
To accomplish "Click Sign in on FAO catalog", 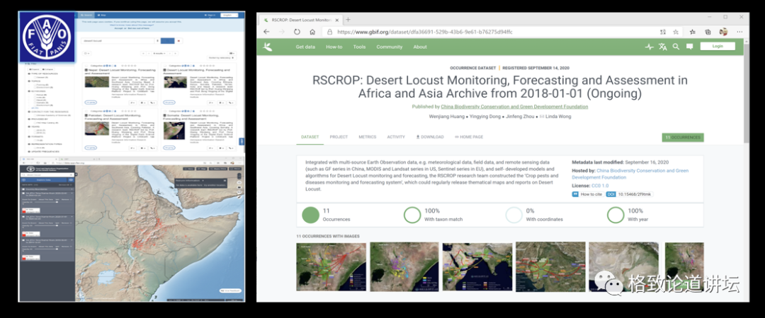I will 210,15.
